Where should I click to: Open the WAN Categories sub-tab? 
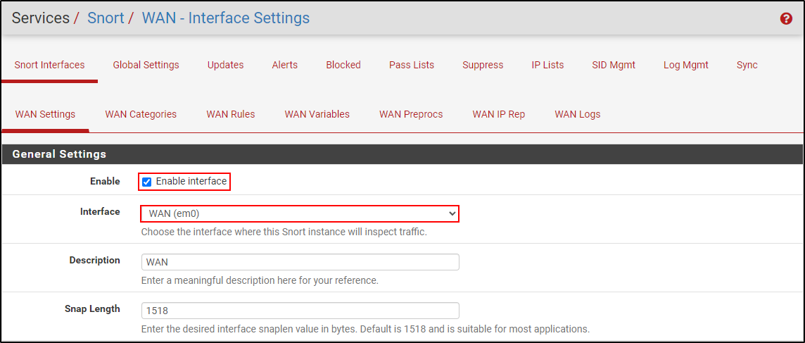click(141, 114)
